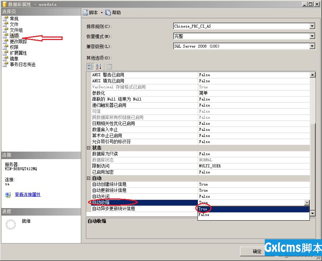Image resolution: width=322 pixels, height=261 pixels.
Task: Open the 权限 page
Action: click(14, 48)
